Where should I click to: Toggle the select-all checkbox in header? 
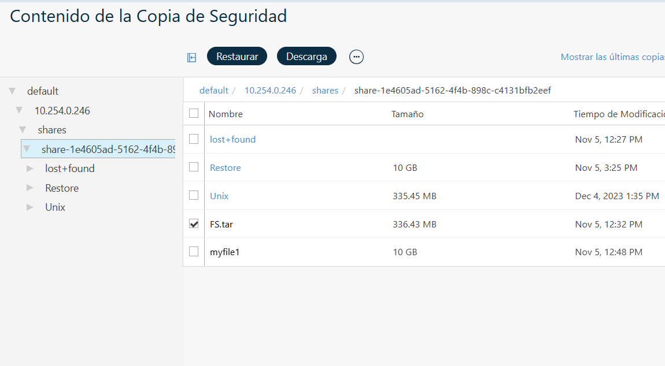194,114
